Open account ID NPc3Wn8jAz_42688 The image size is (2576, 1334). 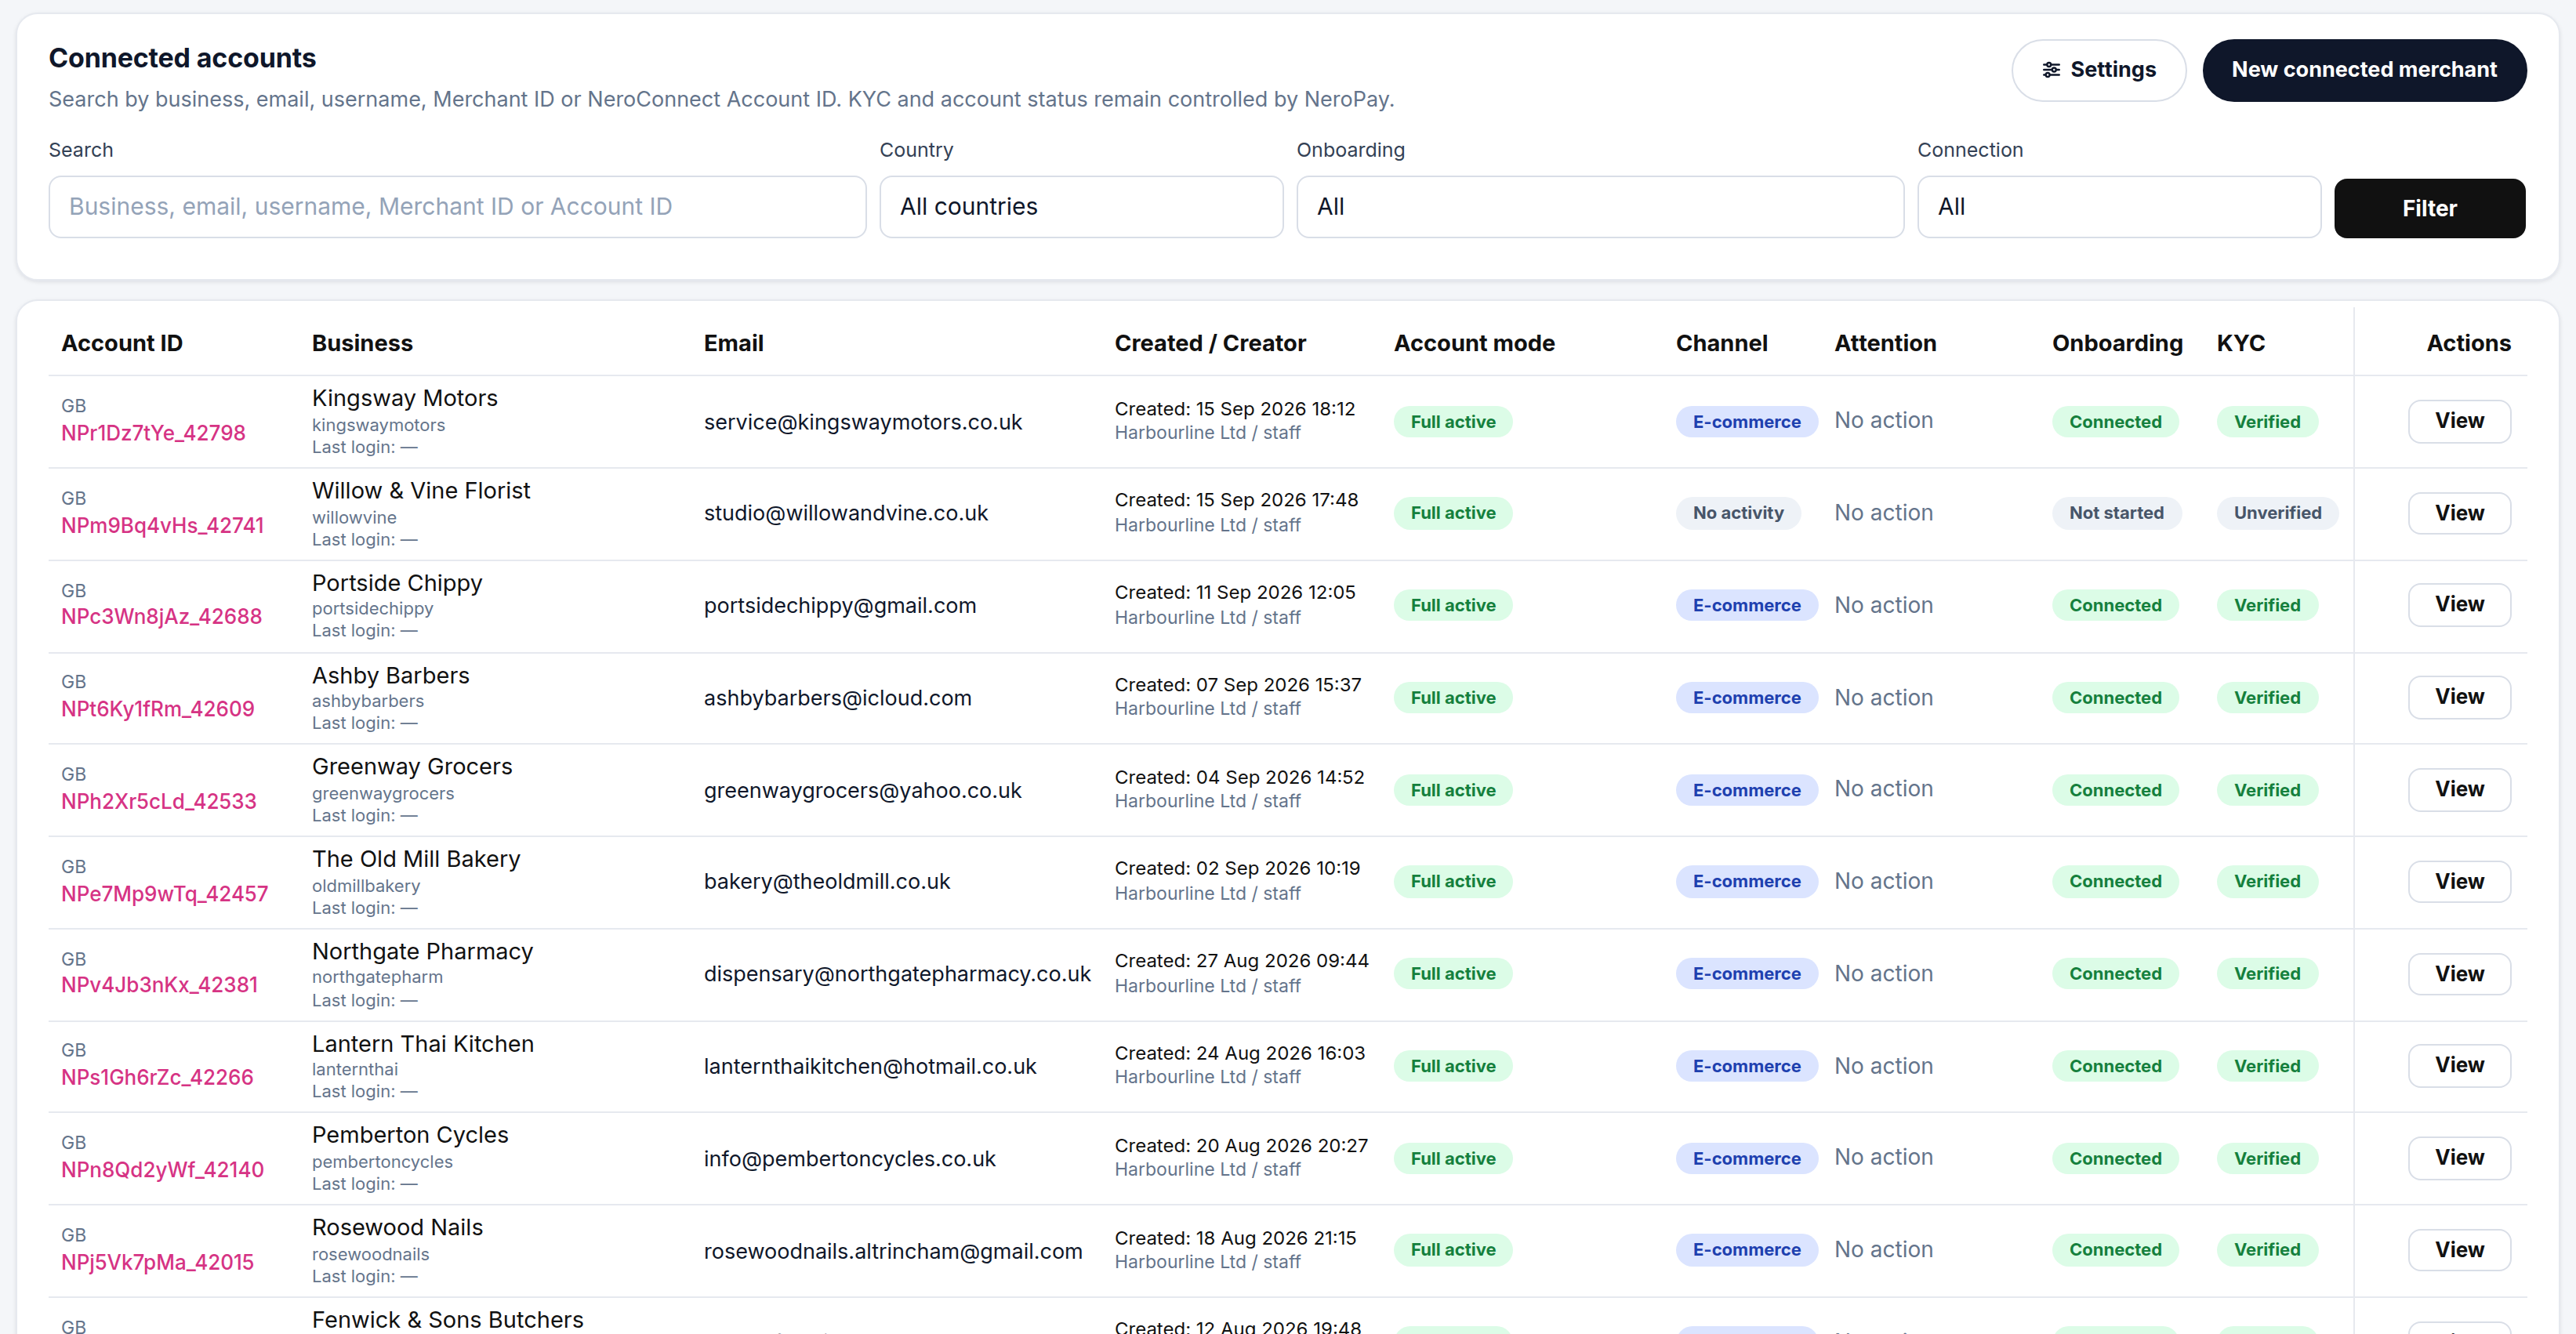coord(161,617)
